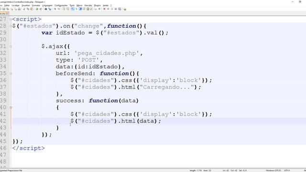Open the Visualizar menu
The image size is (306, 172).
pyautogui.click(x=26, y=5)
